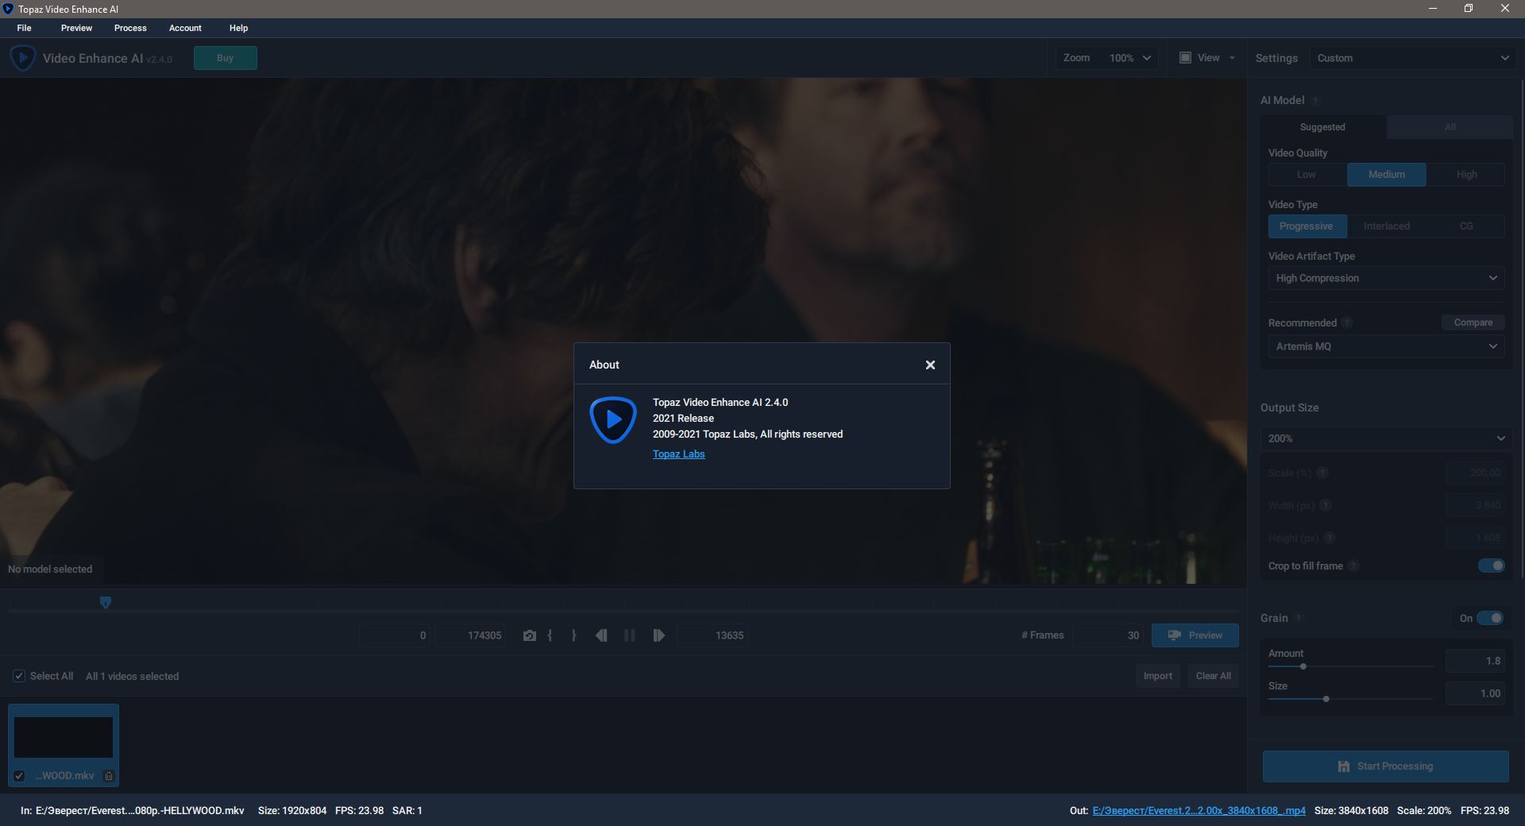This screenshot has height=826, width=1525.
Task: Click the Topaz play logo in About dialog
Action: 612,419
